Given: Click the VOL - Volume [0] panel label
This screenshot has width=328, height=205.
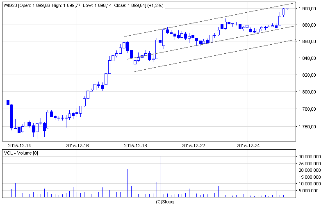Looking at the screenshot, I should 21,153.
